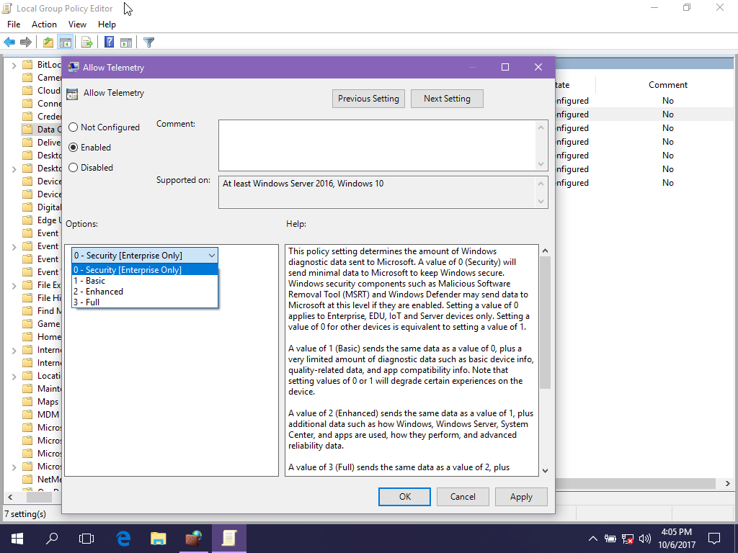Select the Digital folder icon in tree

point(28,207)
